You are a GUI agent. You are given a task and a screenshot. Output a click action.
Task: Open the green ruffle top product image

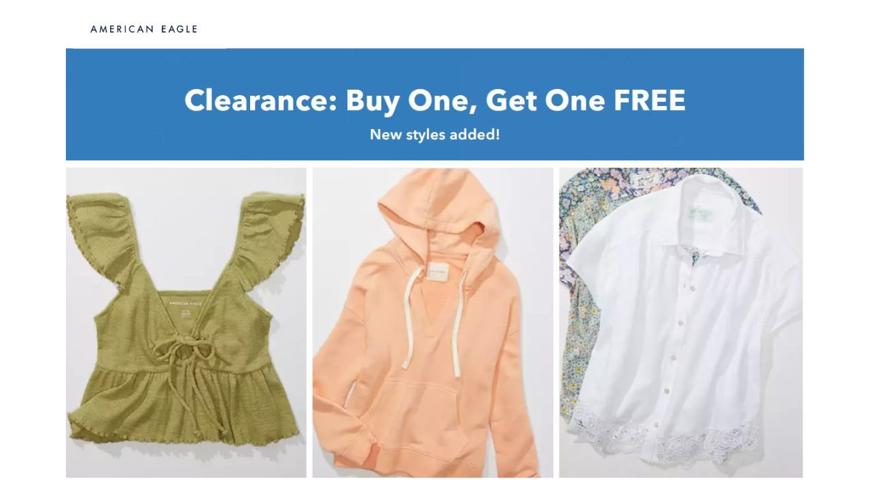[186, 323]
